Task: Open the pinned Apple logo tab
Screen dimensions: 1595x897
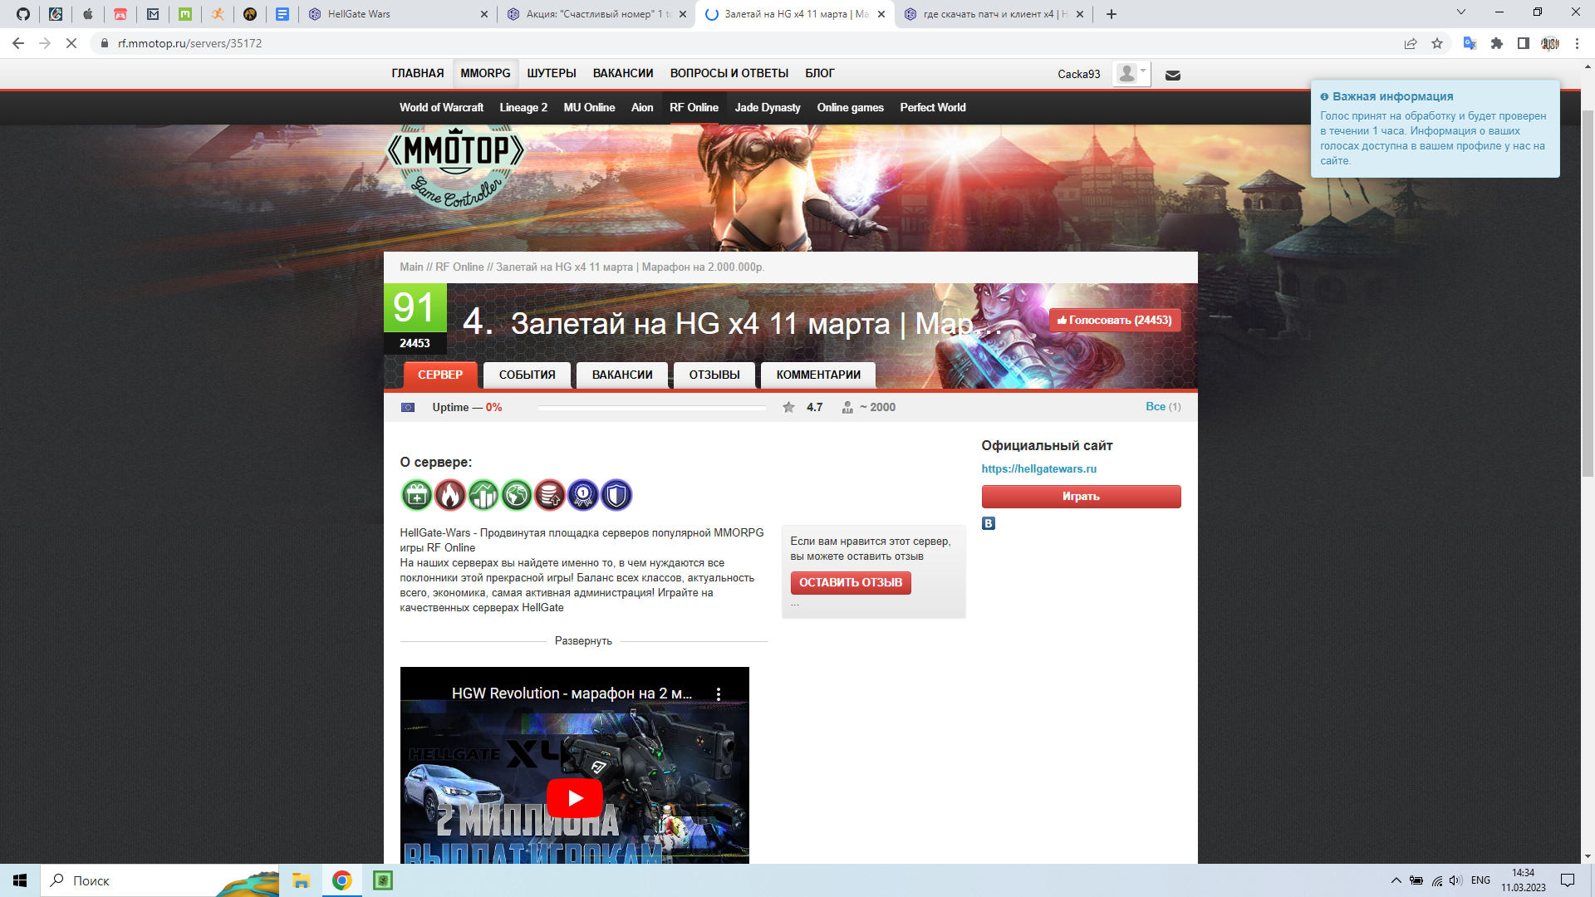Action: tap(88, 14)
